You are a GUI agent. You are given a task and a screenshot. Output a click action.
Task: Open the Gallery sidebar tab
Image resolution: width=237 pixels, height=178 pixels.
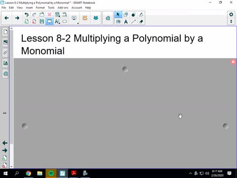click(5, 42)
